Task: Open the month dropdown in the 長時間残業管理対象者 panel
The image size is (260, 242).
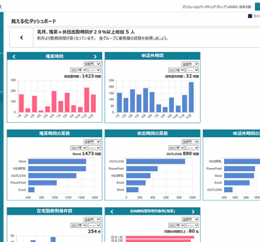Action: [193, 225]
